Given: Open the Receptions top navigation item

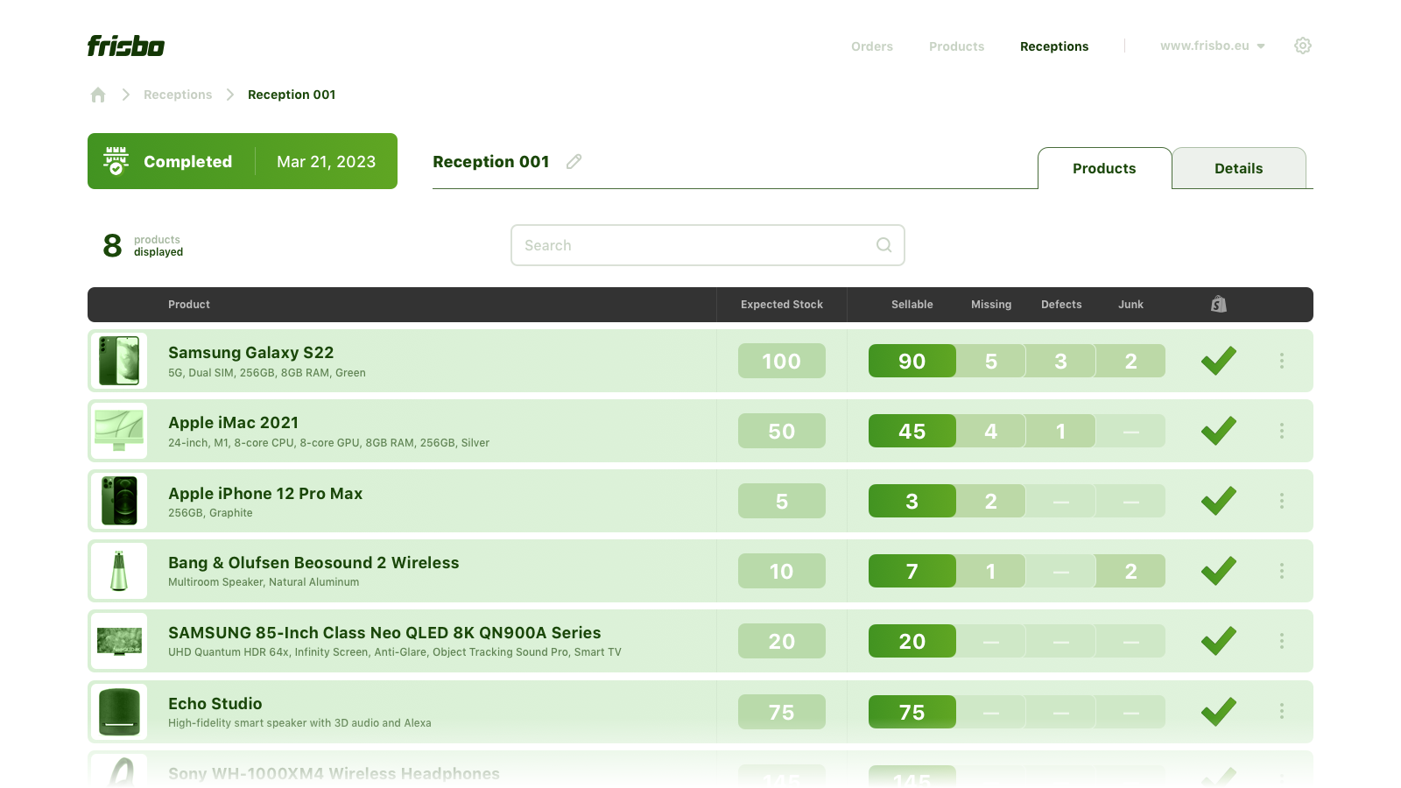Looking at the screenshot, I should [1054, 46].
